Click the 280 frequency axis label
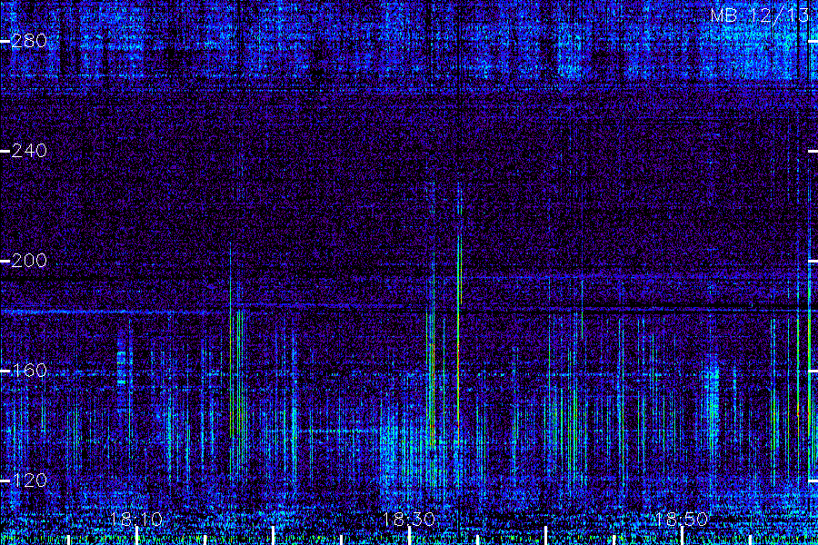The image size is (818, 545). pos(29,41)
